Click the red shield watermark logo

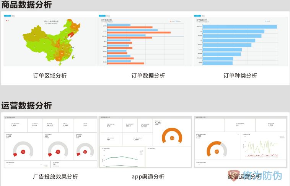[233, 176]
